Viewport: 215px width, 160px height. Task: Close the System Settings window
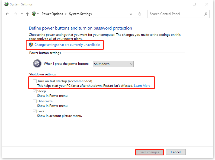coord(207,4)
